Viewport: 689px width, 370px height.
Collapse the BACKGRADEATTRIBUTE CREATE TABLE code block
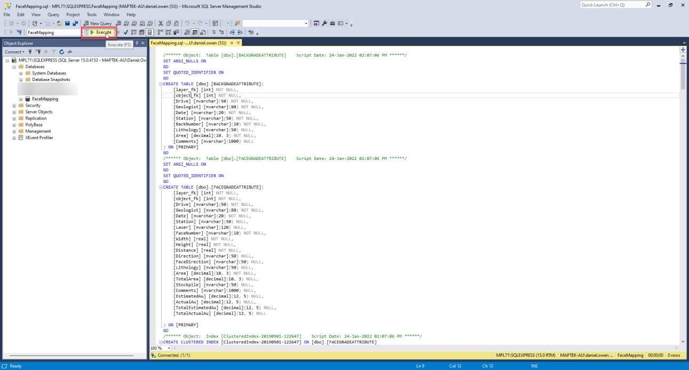(x=161, y=84)
